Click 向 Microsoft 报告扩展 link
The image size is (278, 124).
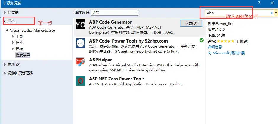(226, 53)
